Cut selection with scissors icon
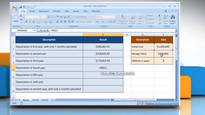The width and height of the screenshot is (205, 115). tap(21, 16)
